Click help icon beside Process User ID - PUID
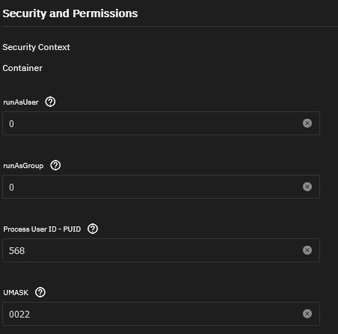The height and width of the screenshot is (334, 338). point(93,229)
